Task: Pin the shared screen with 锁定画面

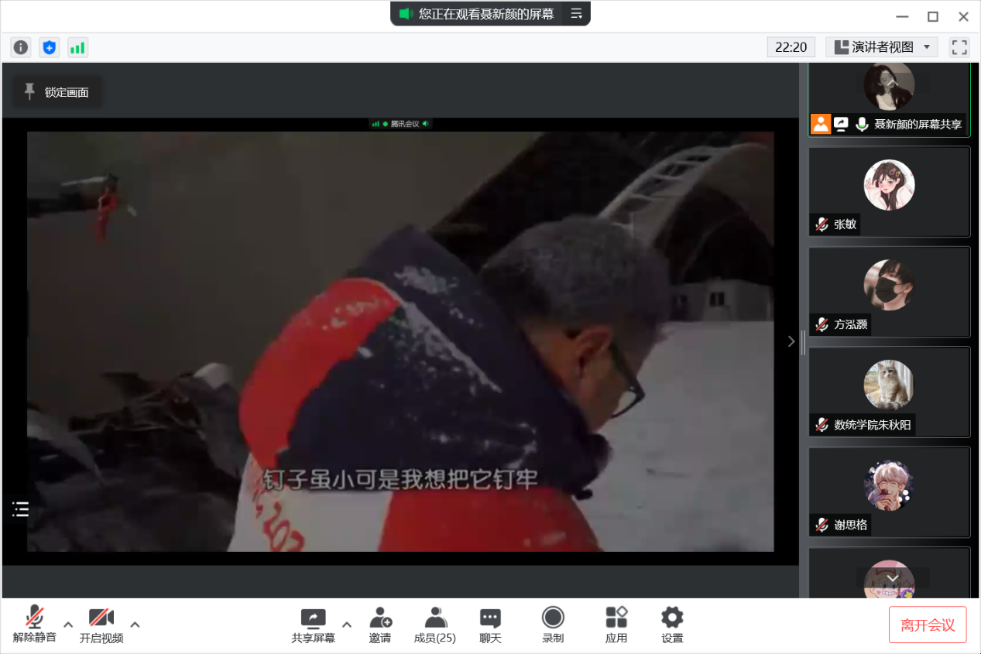Action: point(57,92)
